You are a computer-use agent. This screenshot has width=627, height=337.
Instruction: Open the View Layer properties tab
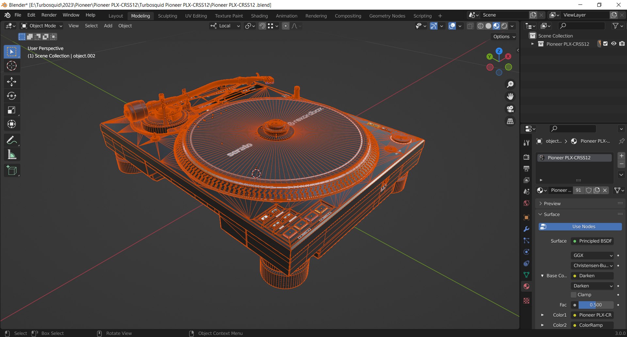point(526,180)
